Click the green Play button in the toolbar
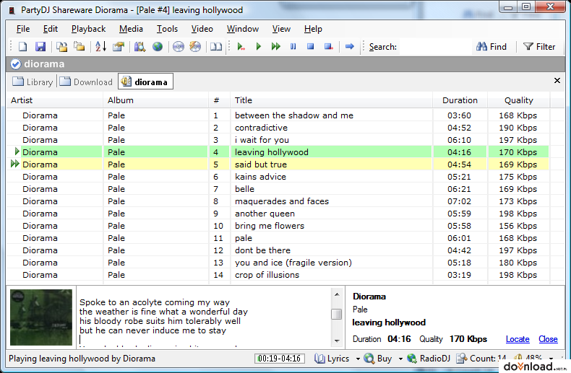The image size is (571, 373). (259, 46)
